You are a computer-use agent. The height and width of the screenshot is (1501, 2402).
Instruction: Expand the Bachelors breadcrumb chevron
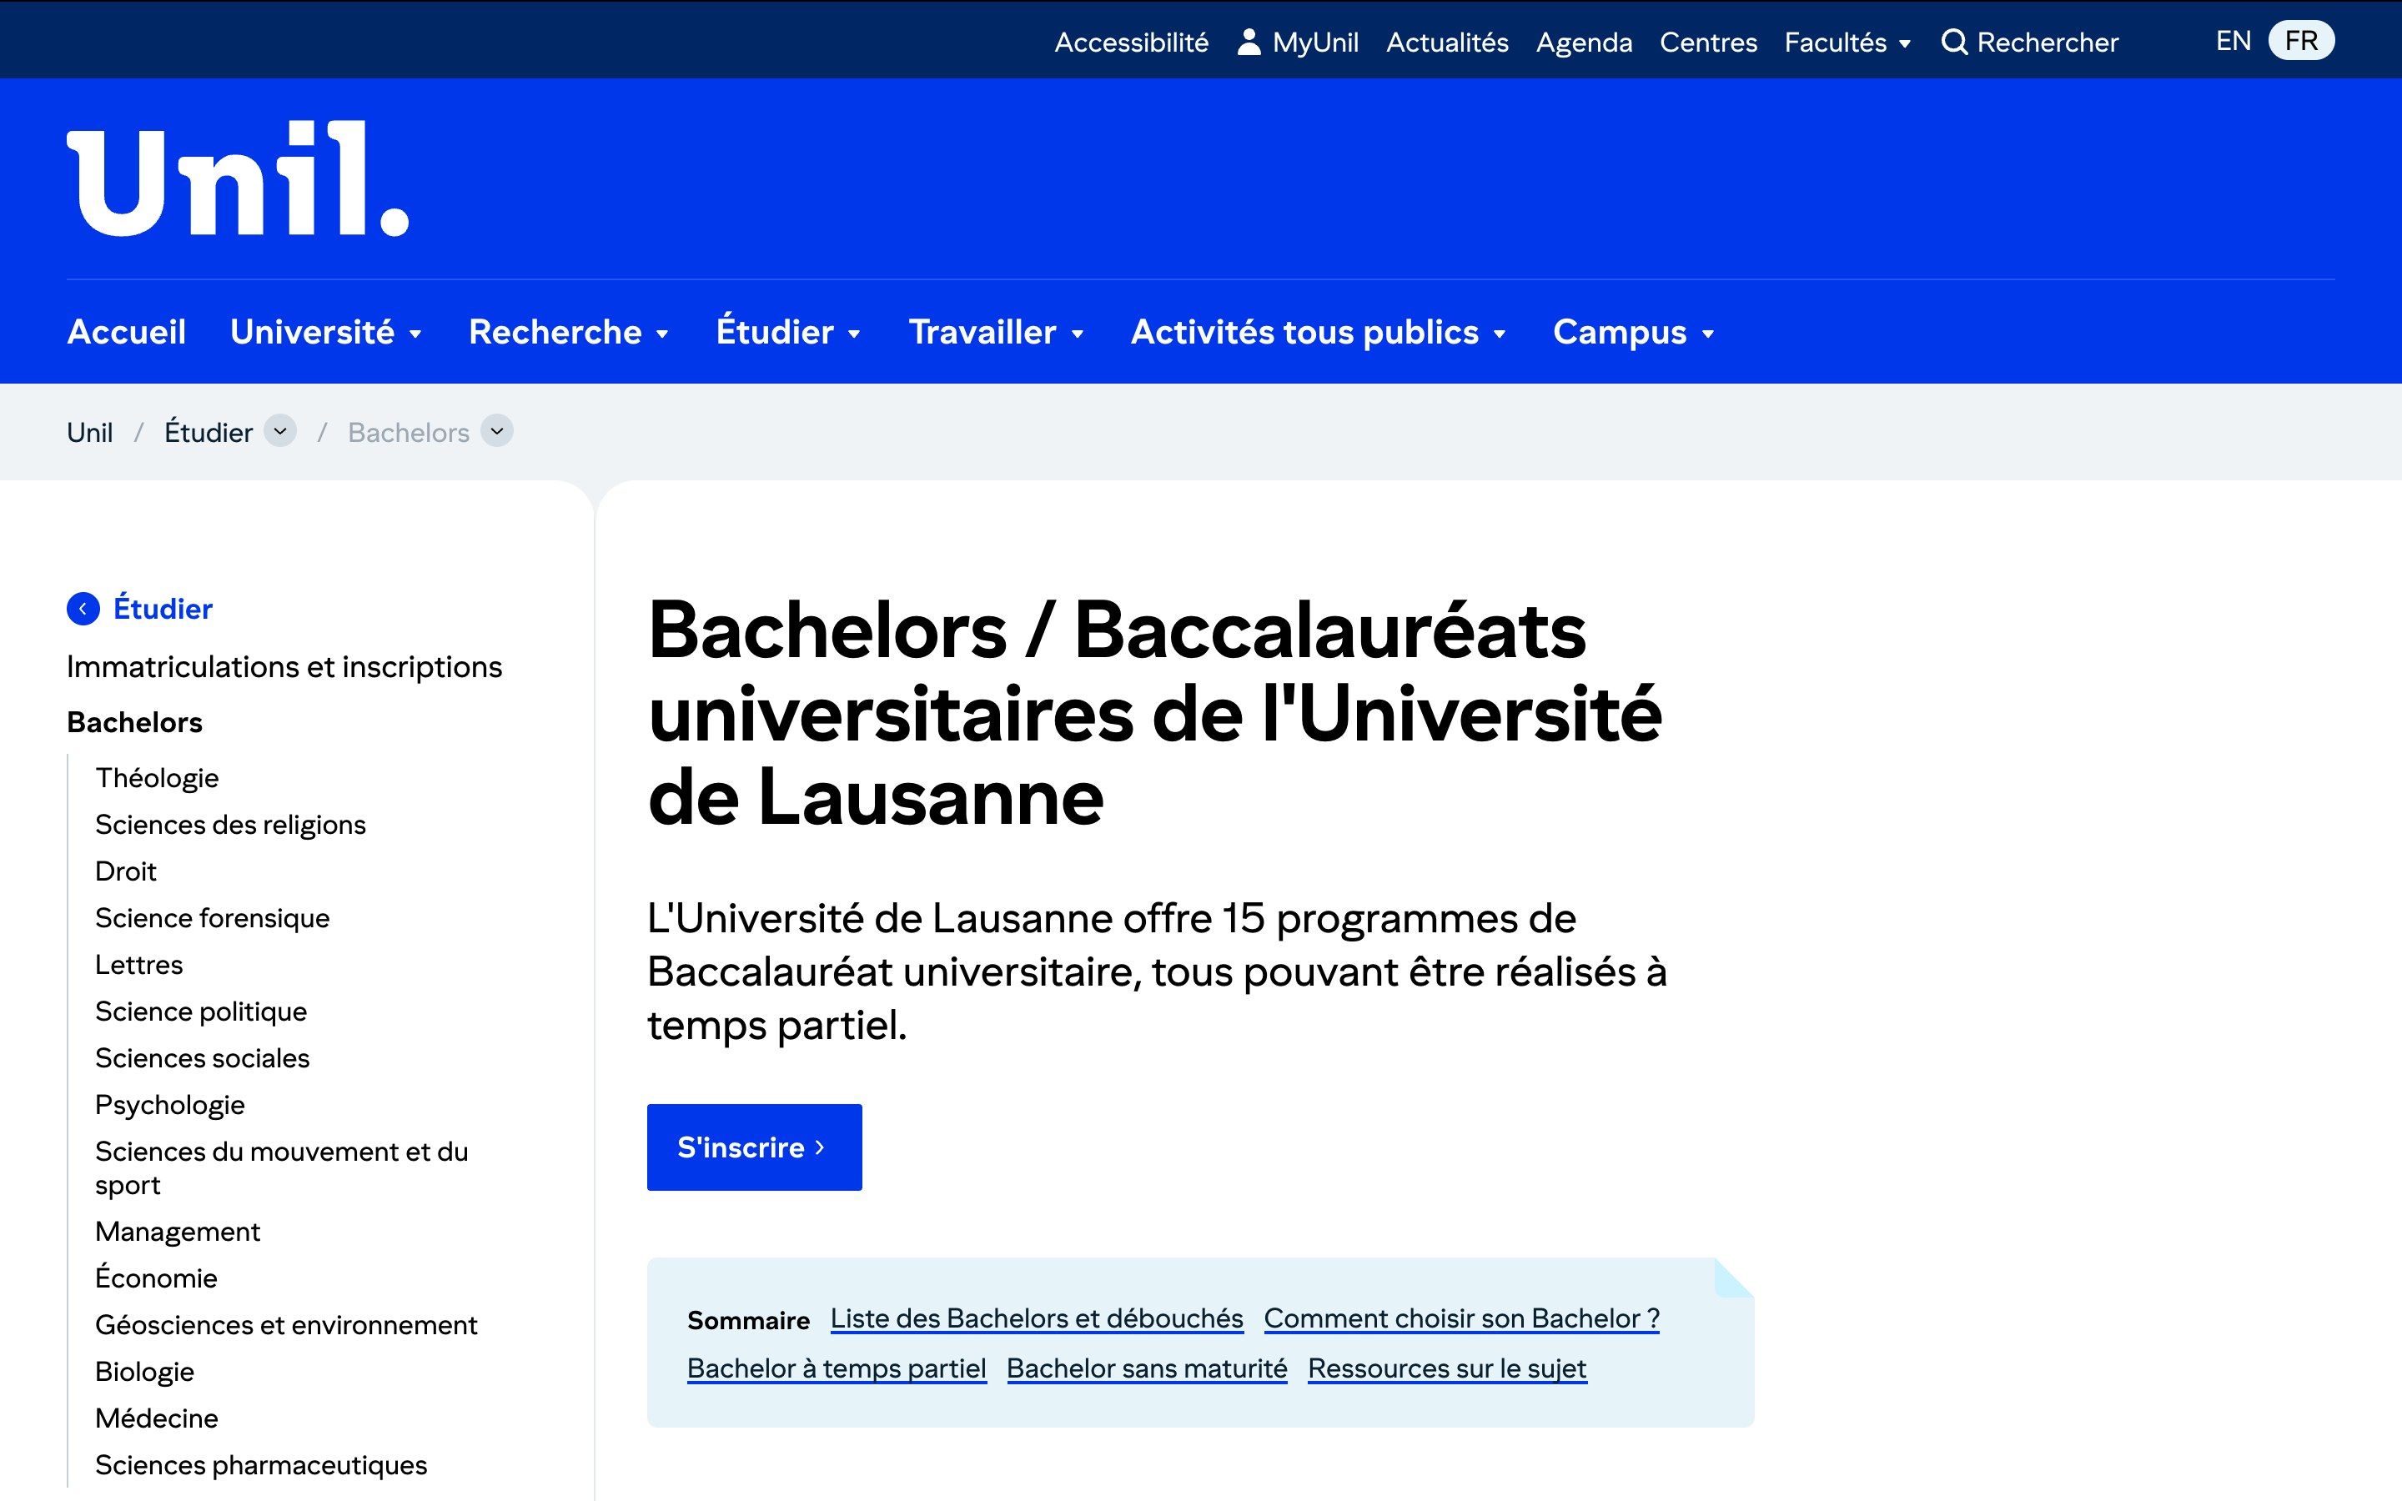pos(497,431)
